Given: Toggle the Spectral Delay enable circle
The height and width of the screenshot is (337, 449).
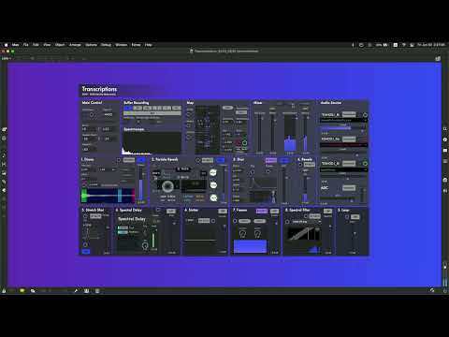Looking at the screenshot, I should pos(158,210).
